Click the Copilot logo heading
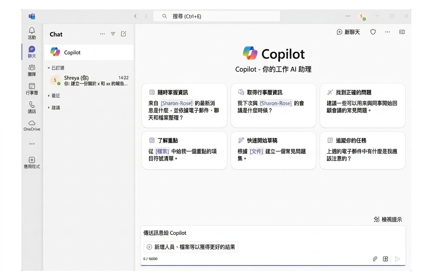Image resolution: width=438 pixels, height=279 pixels. coord(274,54)
